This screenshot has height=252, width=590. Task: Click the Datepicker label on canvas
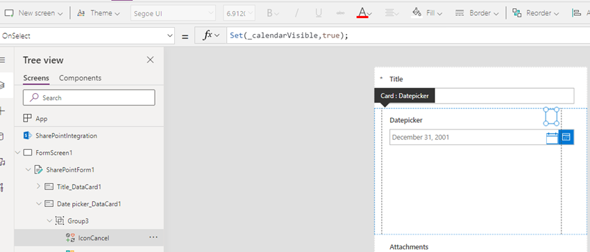[x=406, y=120]
